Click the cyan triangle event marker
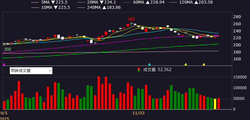The width and height of the screenshot is (250, 120). point(149,64)
